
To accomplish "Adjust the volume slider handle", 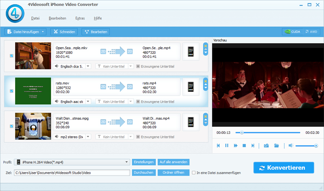I will click(x=316, y=146).
